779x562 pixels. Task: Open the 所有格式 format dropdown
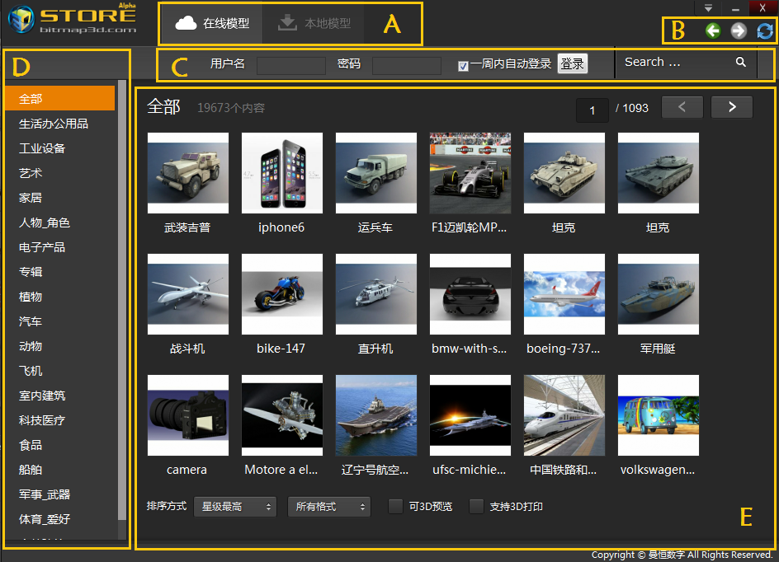(329, 507)
